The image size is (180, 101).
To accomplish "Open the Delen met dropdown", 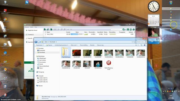I will tap(74, 45).
